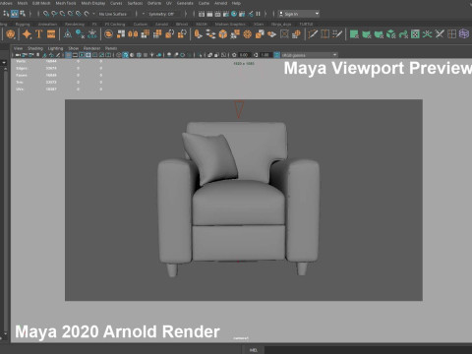Open the panel Renderer menu
Image resolution: width=472 pixels, height=354 pixels.
(x=91, y=48)
